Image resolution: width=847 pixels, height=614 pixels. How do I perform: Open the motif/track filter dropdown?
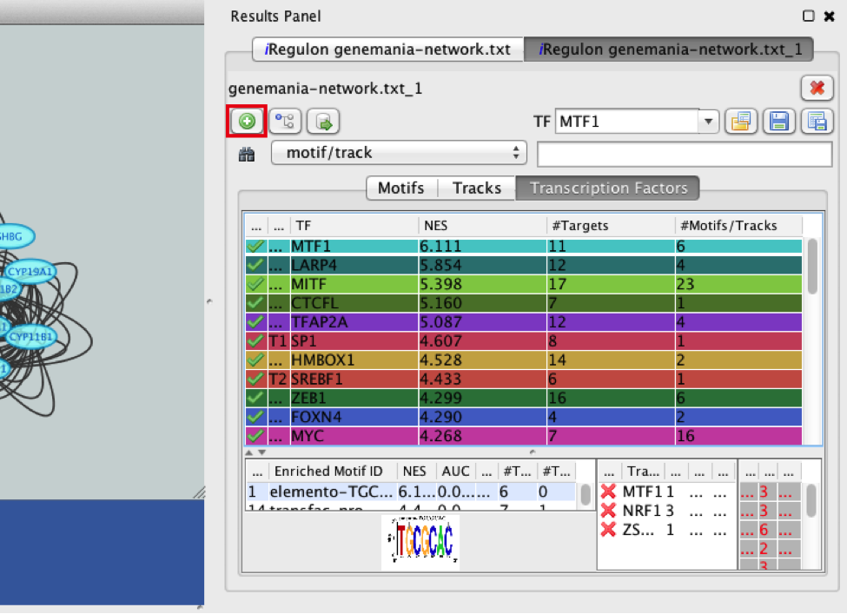coord(399,153)
